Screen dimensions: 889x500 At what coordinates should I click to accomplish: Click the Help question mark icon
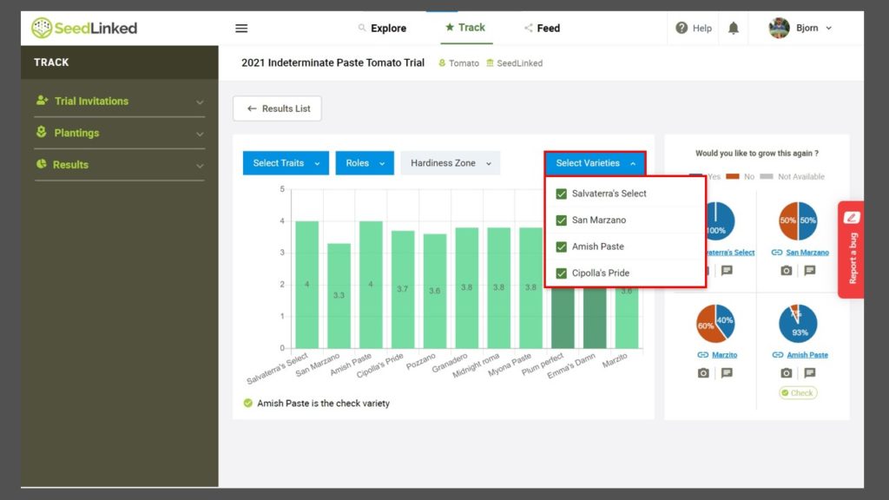point(682,28)
